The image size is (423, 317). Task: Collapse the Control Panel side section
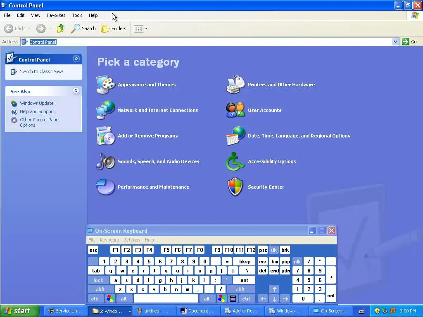coord(76,59)
